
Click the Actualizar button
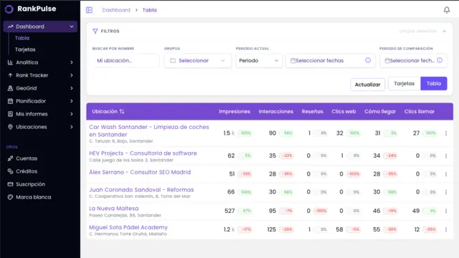(x=367, y=85)
